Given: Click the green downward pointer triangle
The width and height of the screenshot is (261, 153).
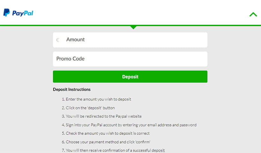Looking at the screenshot, I should 133,27.
